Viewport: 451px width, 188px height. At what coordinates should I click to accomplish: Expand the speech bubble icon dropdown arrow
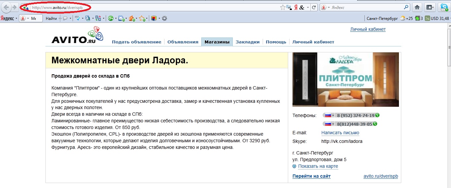point(70,18)
